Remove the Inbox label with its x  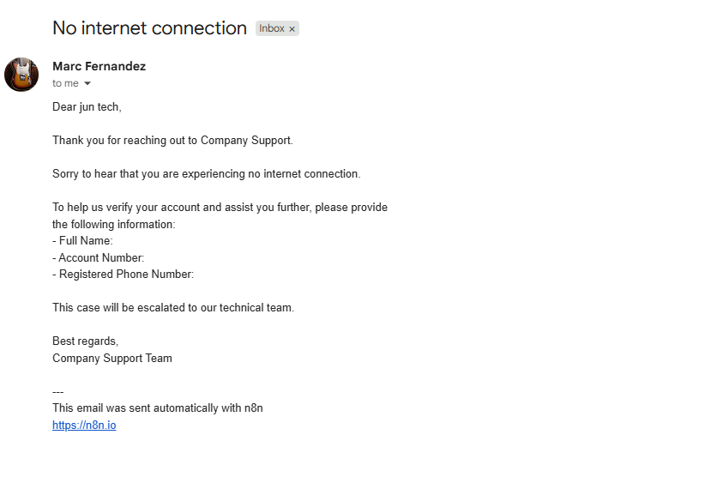tap(292, 29)
